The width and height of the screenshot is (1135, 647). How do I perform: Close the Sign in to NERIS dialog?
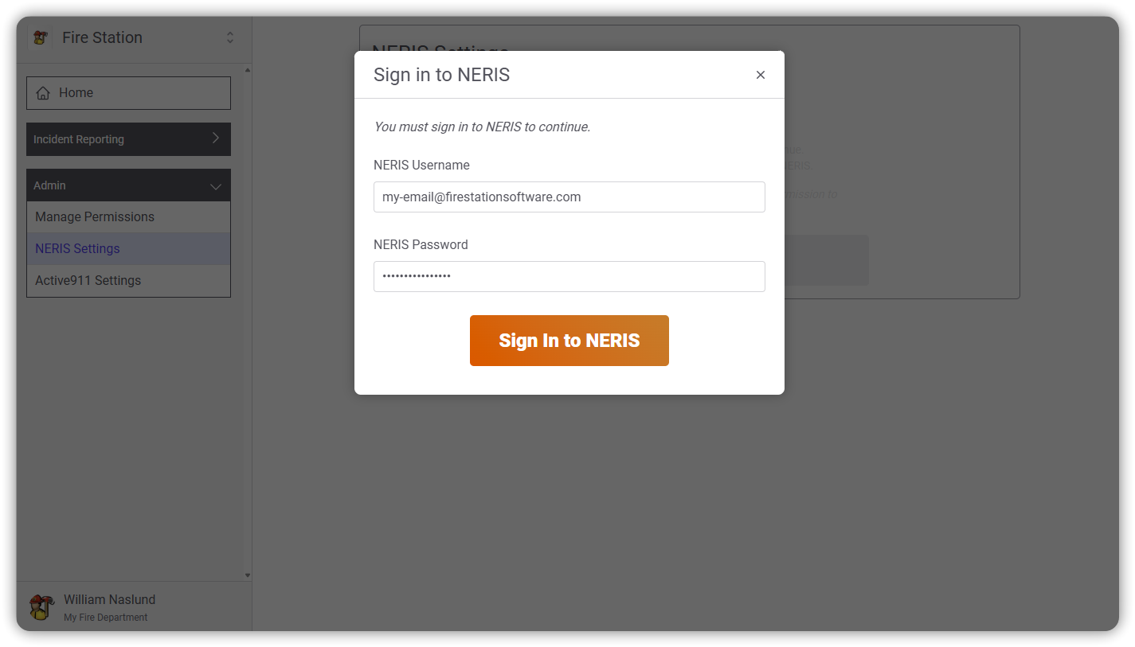tap(761, 75)
